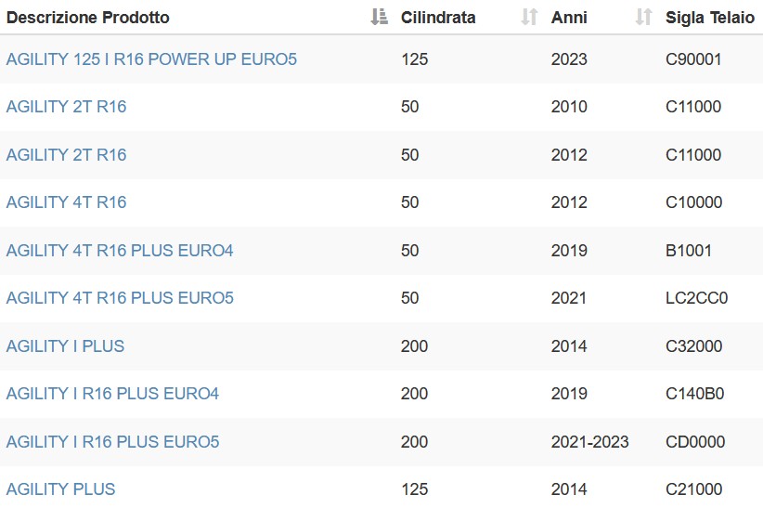Viewport: 763px width, 508px height.
Task: Select the AGILITY 4T R16 link
Action: pyautogui.click(x=66, y=202)
